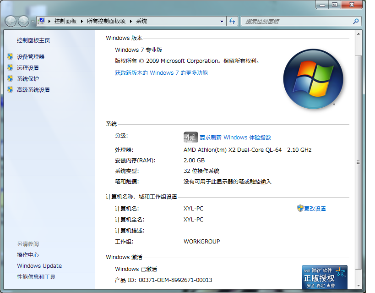This screenshot has height=293, width=375.
Task: Click the vertical scrollbar thumb
Action: tap(358, 162)
